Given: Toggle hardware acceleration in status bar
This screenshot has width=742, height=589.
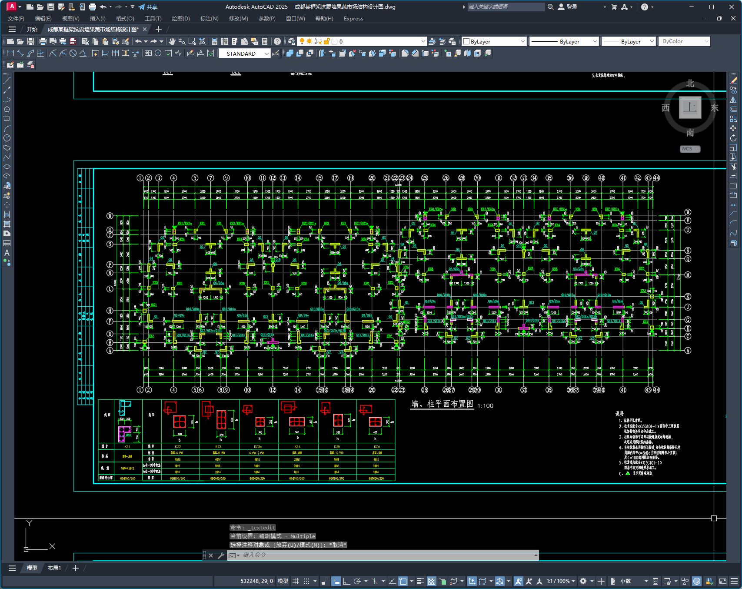Looking at the screenshot, I should (x=697, y=581).
